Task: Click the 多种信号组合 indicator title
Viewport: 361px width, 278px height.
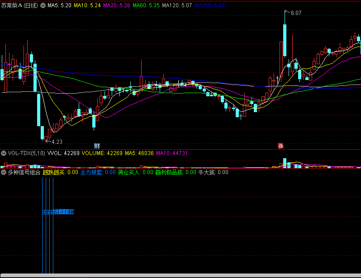Action: pos(24,172)
